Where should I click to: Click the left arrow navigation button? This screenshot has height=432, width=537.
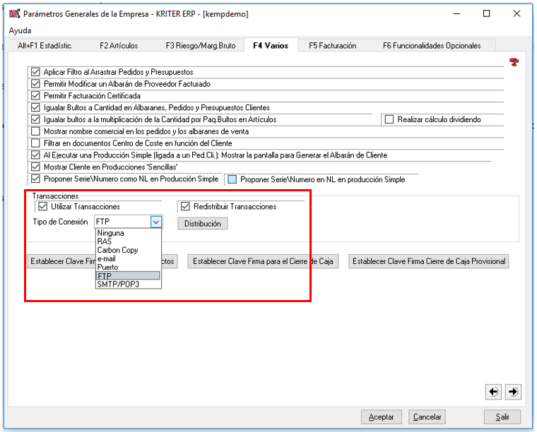tap(494, 391)
